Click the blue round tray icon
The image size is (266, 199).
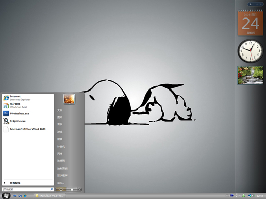232,195
